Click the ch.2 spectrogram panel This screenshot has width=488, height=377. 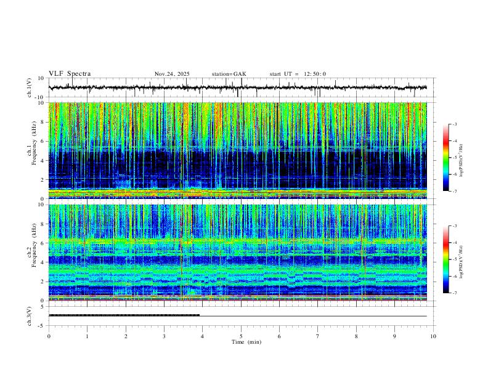pyautogui.click(x=237, y=253)
